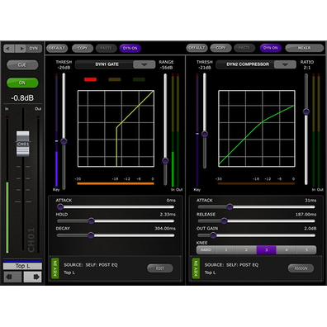
Task: Go to next channel with top-right arrow
Action: coord(21,49)
